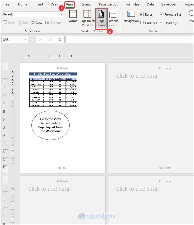Open the Developer tab
The image size is (194, 225).
point(169,4)
